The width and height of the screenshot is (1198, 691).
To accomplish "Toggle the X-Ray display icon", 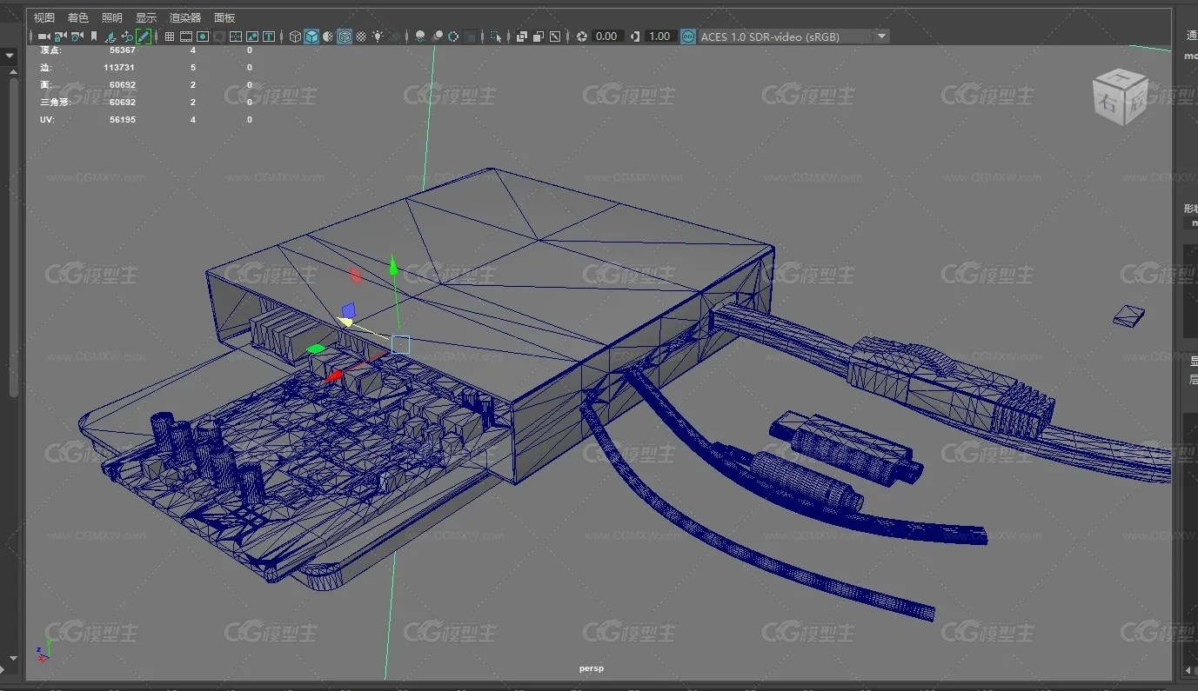I will coord(522,37).
